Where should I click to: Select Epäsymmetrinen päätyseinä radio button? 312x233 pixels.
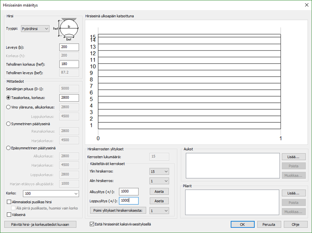[9, 148]
